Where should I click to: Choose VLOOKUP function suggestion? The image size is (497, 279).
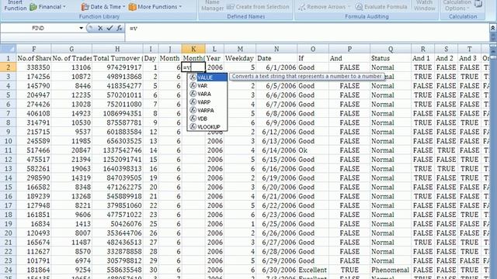[x=207, y=127]
